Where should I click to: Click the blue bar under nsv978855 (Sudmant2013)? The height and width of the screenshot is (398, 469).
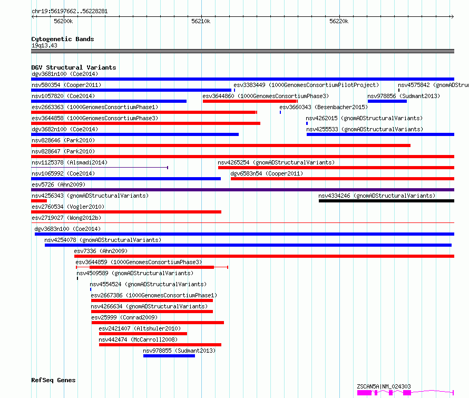point(169,356)
